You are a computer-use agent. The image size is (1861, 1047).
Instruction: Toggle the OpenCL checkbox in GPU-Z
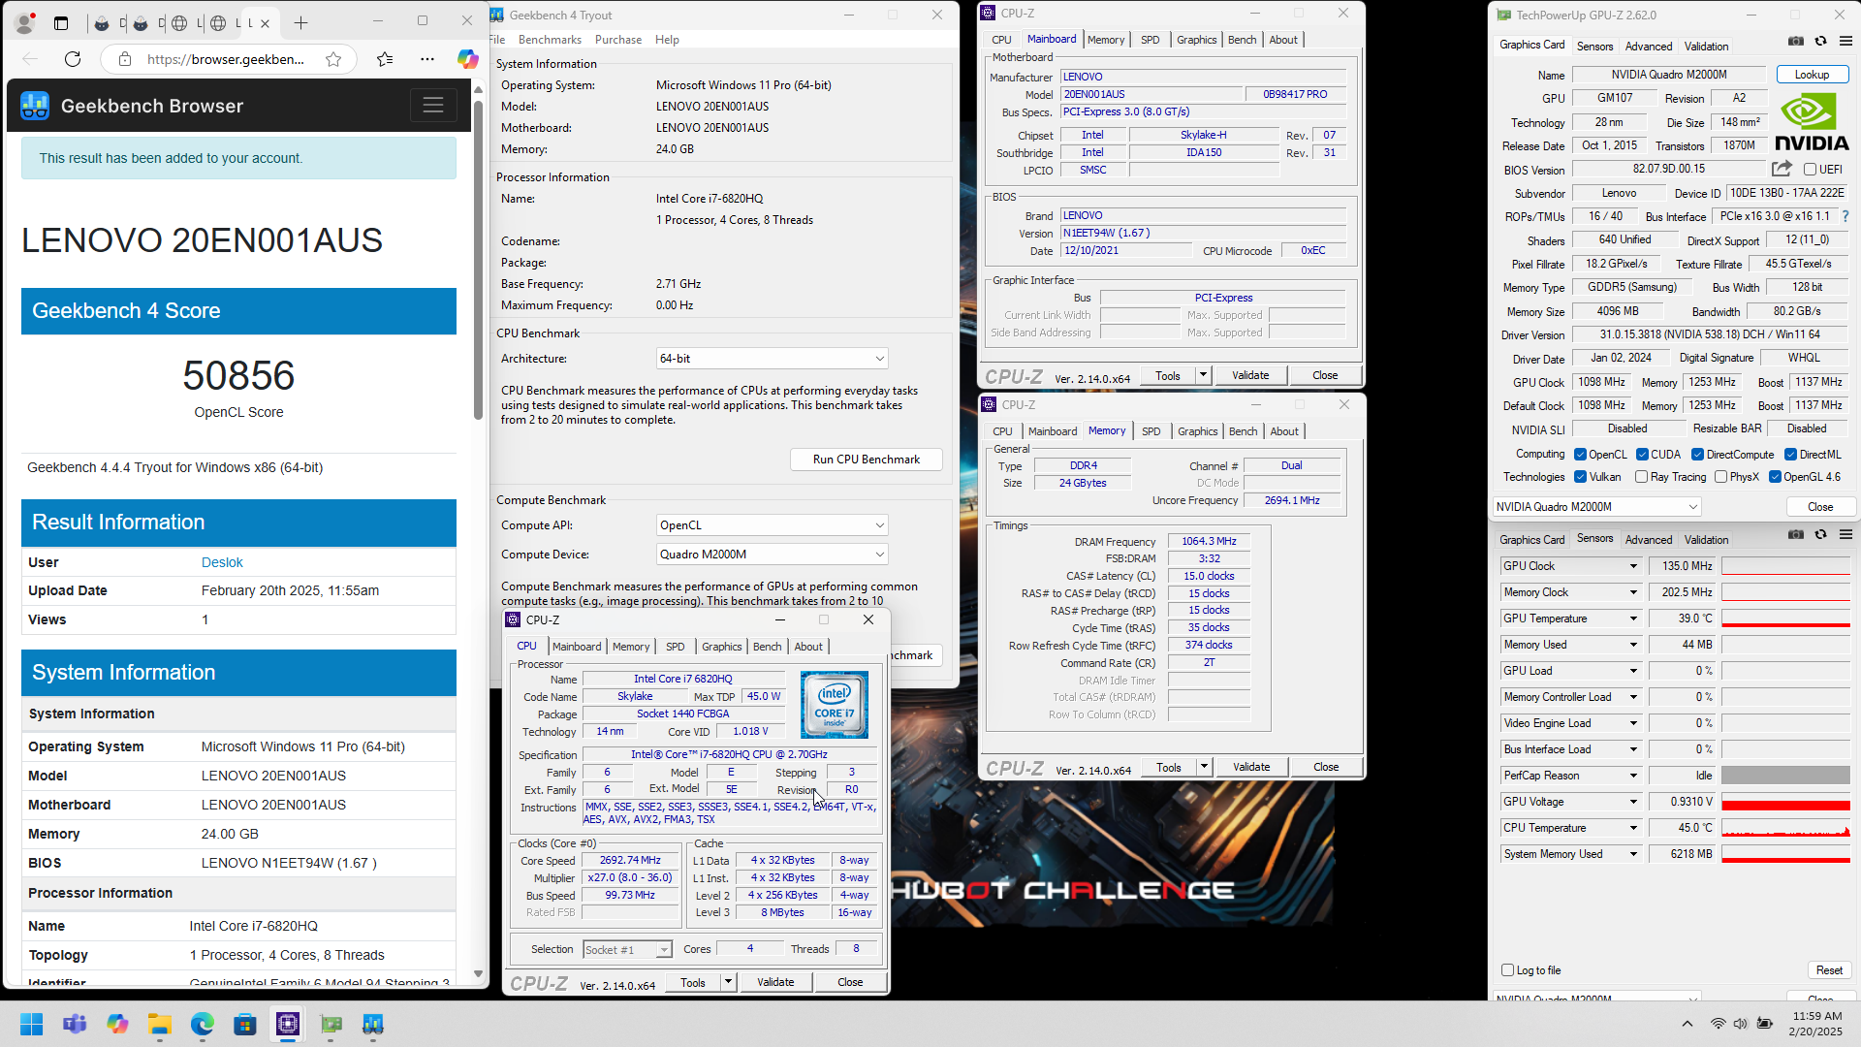(x=1580, y=455)
